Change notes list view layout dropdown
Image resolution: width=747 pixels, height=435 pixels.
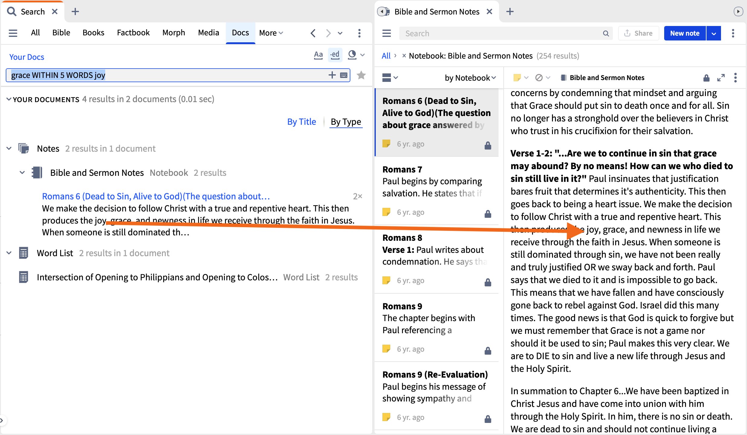pyautogui.click(x=390, y=78)
